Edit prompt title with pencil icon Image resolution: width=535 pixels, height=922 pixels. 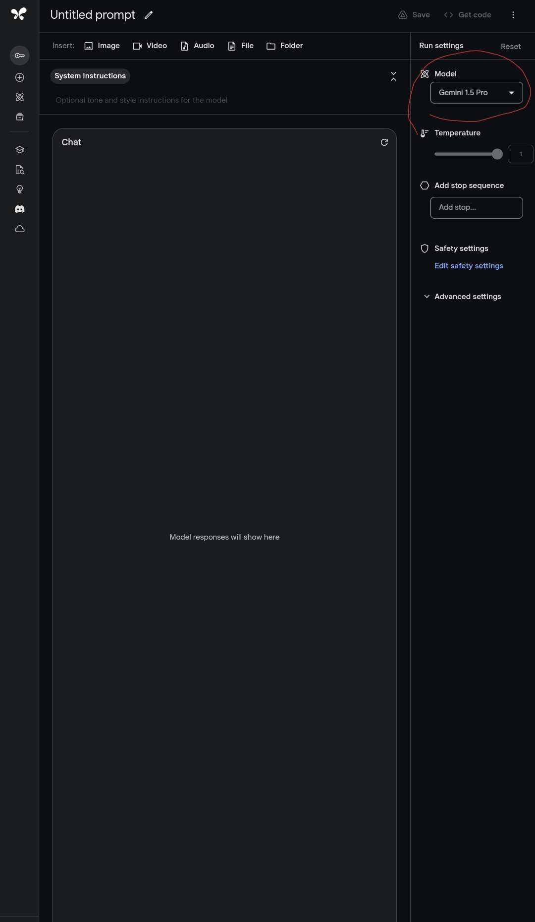tap(149, 15)
